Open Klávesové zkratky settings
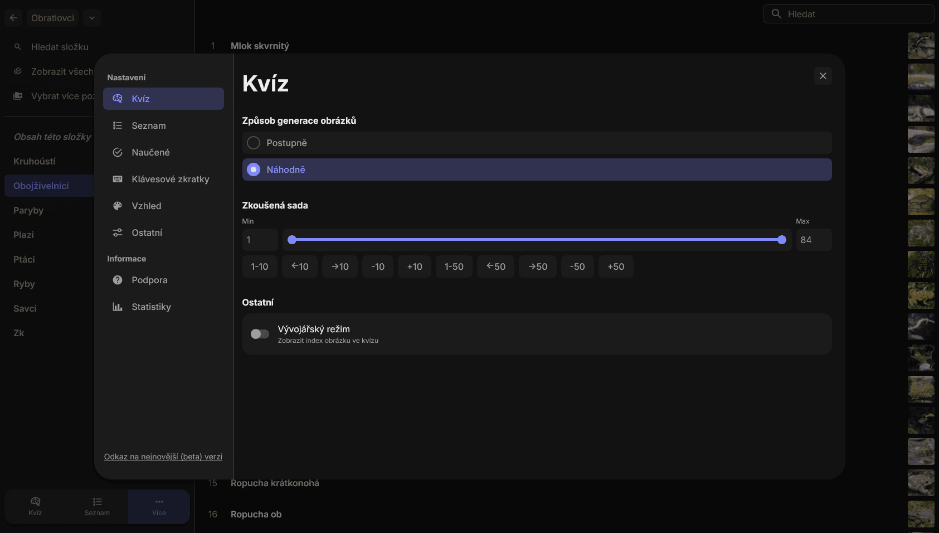Screen dimensions: 939x533 163,179
